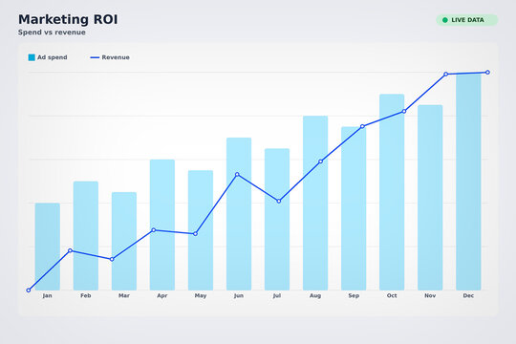This screenshot has height=344, width=516.
Task: Select the Aug ad spend bar
Action: [x=315, y=204]
